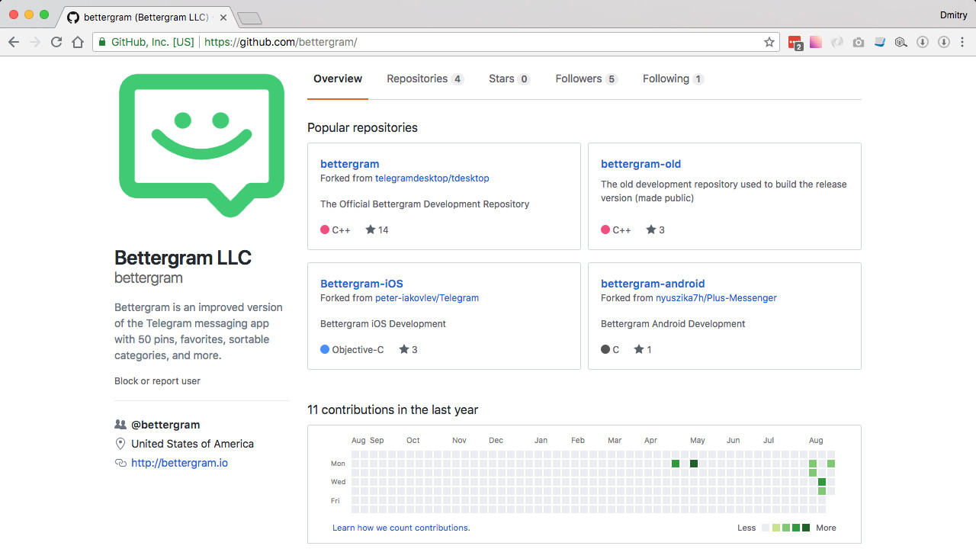Click the pink C++ language dot in bettergram card

pyautogui.click(x=325, y=230)
